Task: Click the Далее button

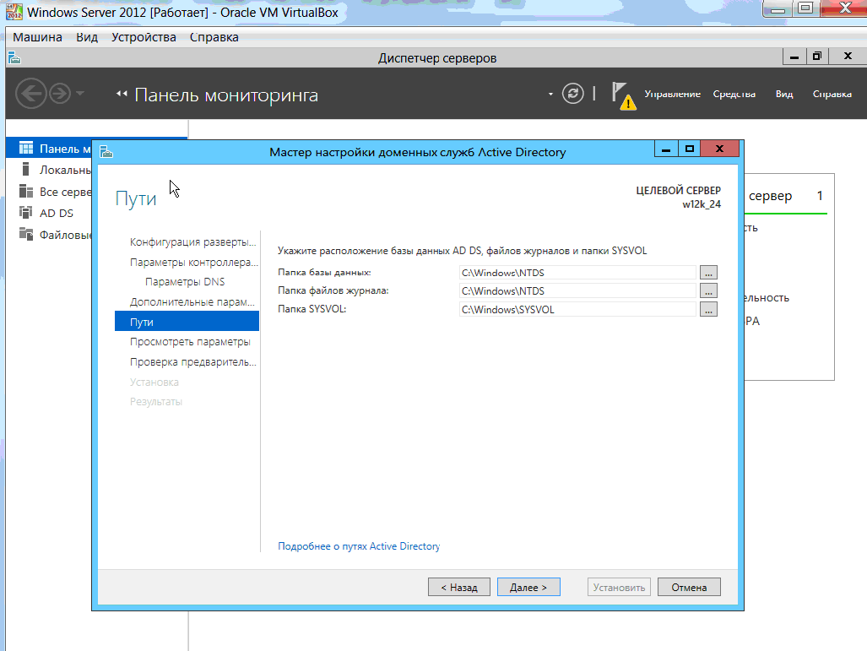Action: tap(528, 588)
